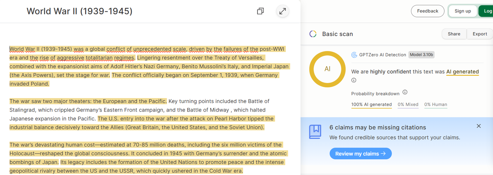
Task: Share the scan results
Action: click(454, 34)
